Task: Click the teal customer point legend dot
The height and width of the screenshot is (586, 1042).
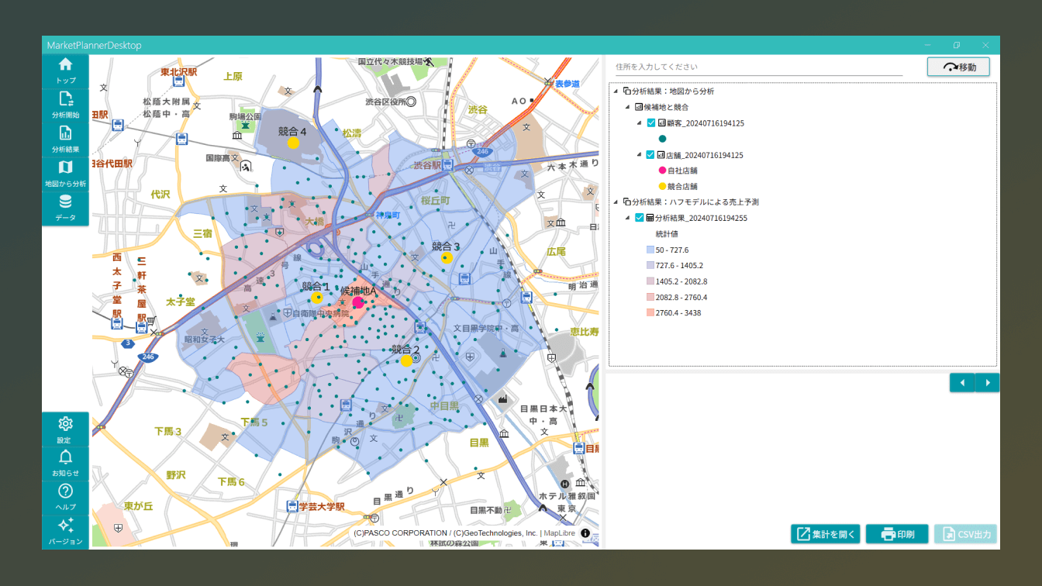Action: tap(662, 139)
